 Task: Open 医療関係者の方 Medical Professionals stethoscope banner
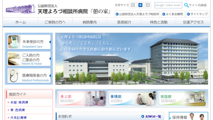[29, 76]
